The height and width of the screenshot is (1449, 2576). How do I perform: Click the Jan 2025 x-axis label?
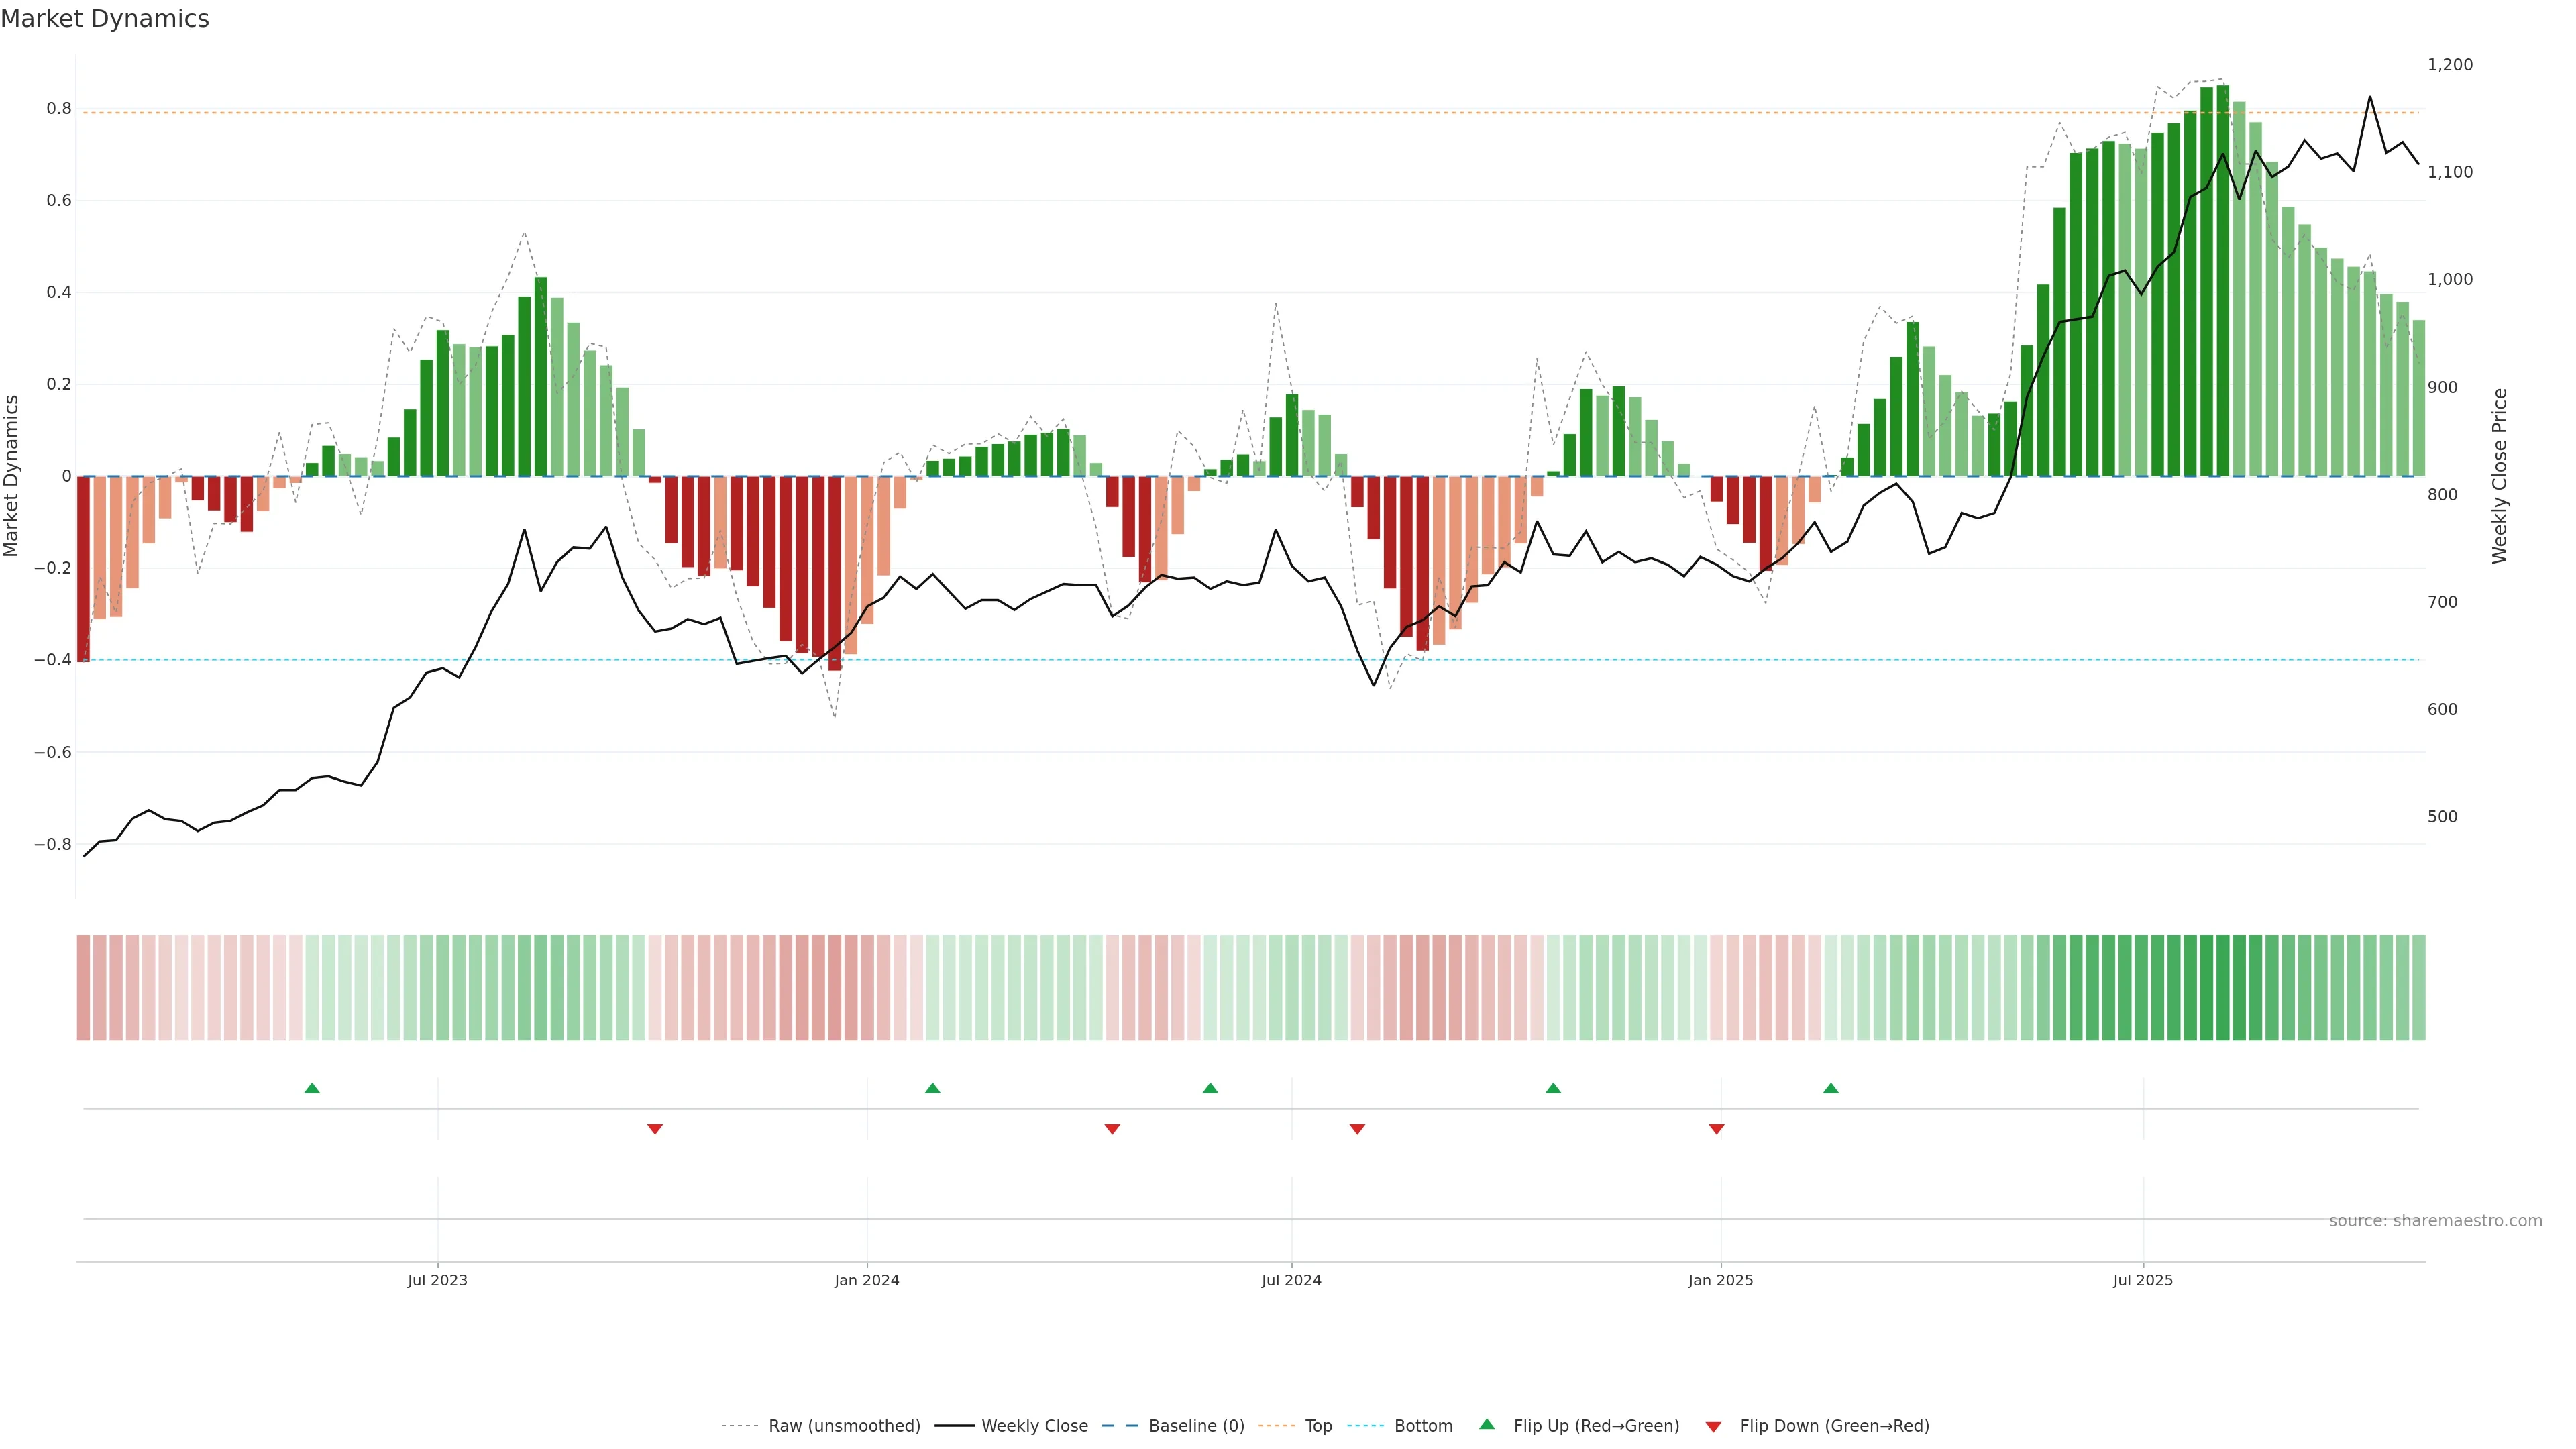coord(1720,1280)
